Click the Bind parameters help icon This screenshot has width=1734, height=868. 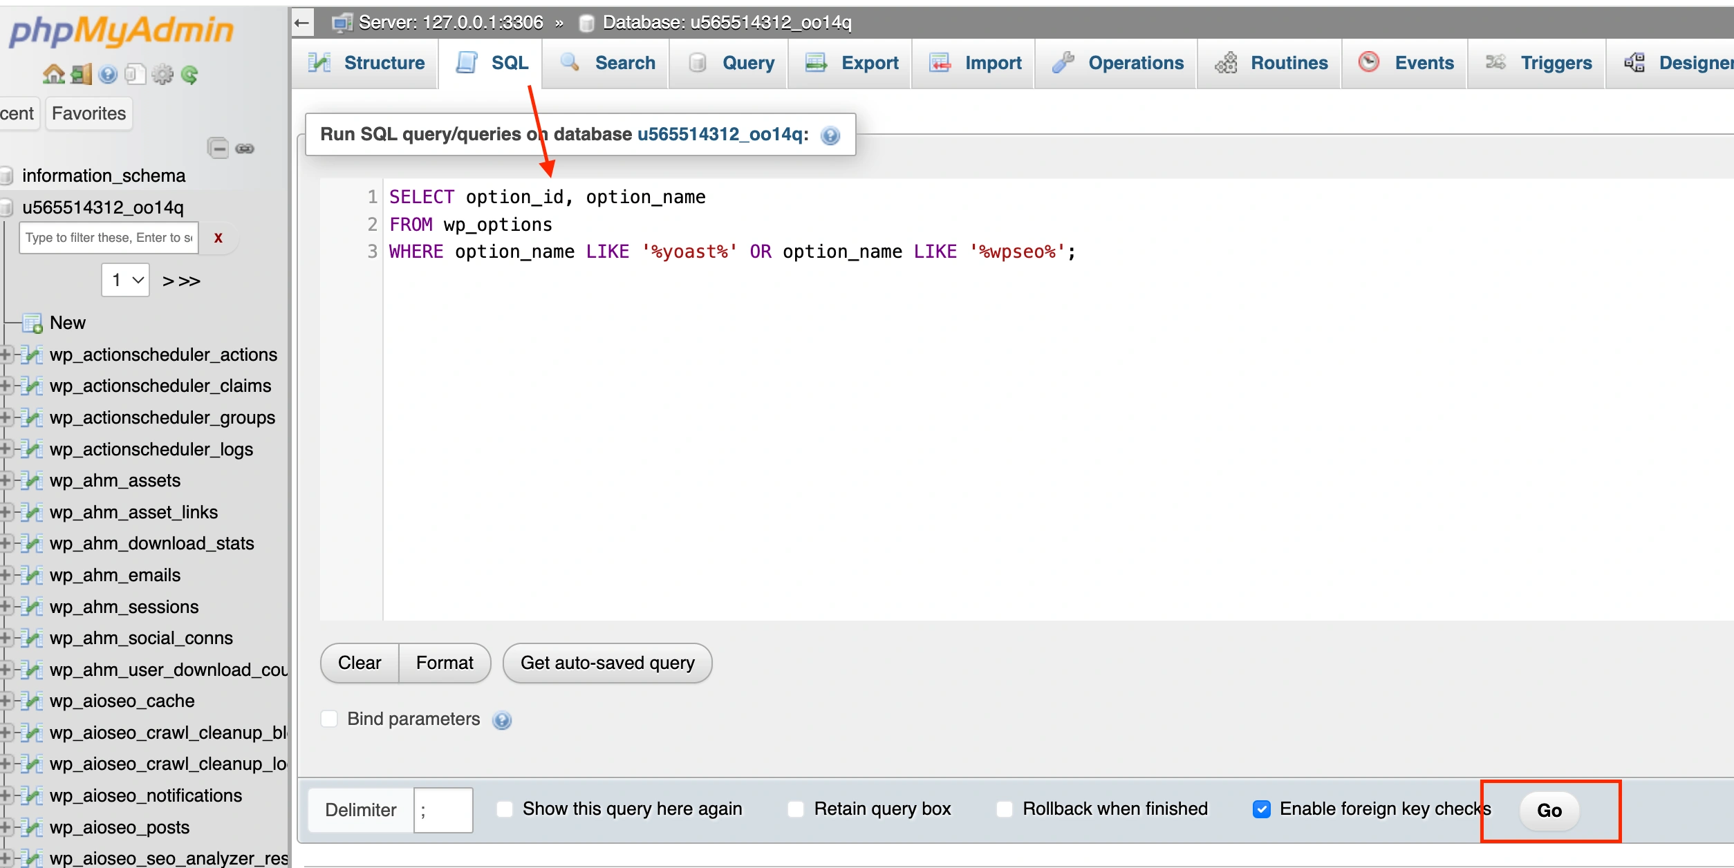501,720
